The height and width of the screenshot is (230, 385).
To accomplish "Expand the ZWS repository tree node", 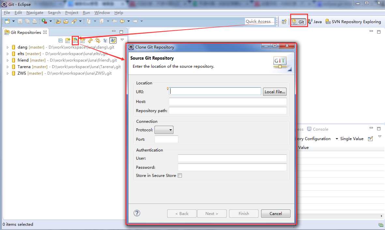I will (x=7, y=73).
